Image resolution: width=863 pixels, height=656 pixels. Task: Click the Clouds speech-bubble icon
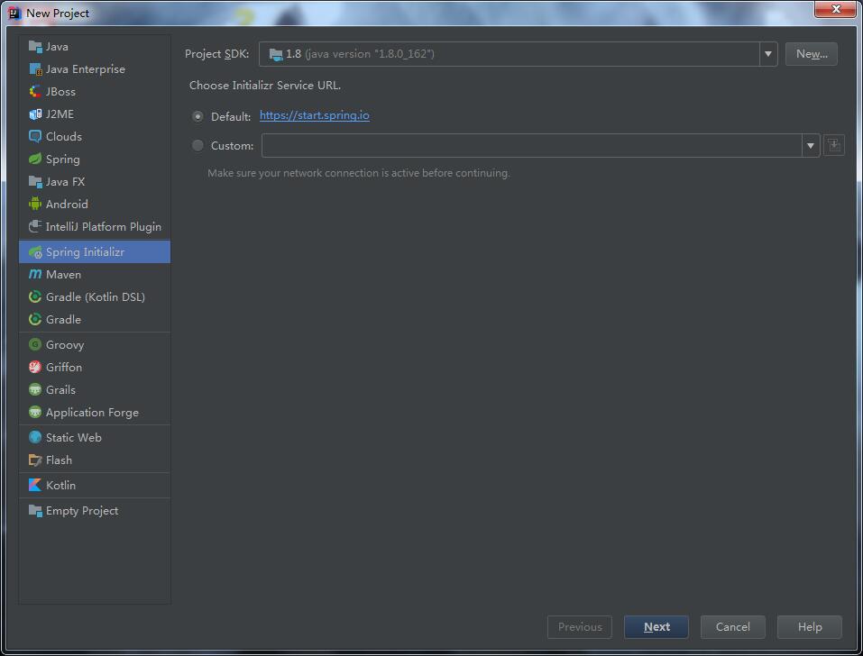pyautogui.click(x=35, y=136)
